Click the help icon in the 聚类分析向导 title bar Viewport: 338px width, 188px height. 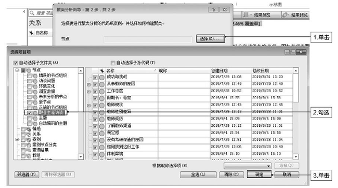pyautogui.click(x=214, y=10)
